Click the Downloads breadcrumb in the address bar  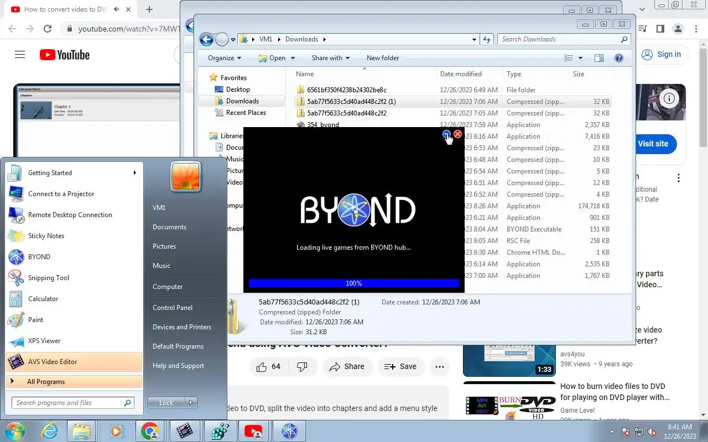[x=301, y=39]
